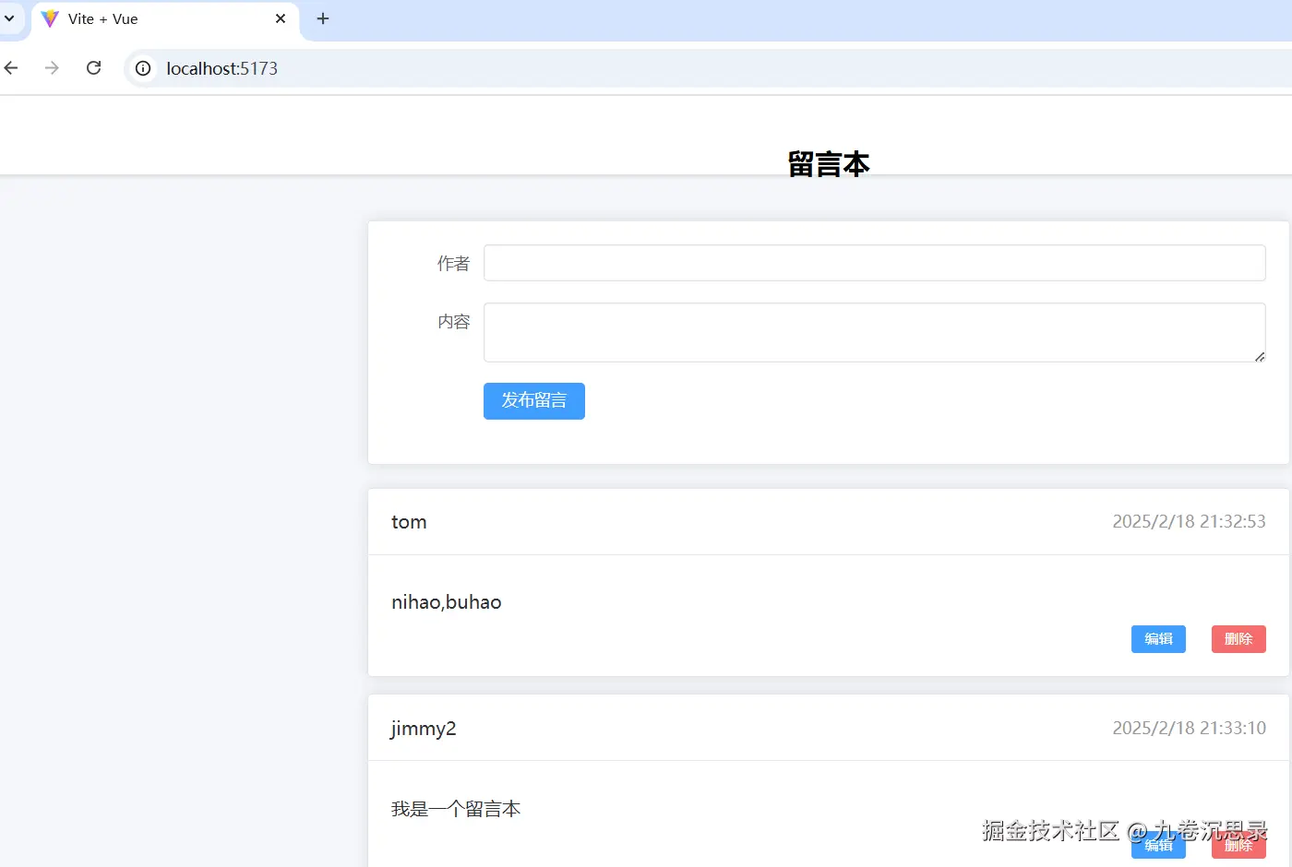The image size is (1292, 867).
Task: Click author name jimmy2
Action: pyautogui.click(x=424, y=729)
